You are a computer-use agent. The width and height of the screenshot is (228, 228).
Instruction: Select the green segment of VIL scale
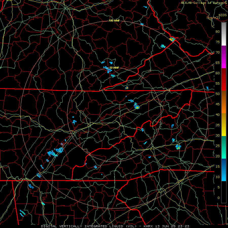(224, 147)
